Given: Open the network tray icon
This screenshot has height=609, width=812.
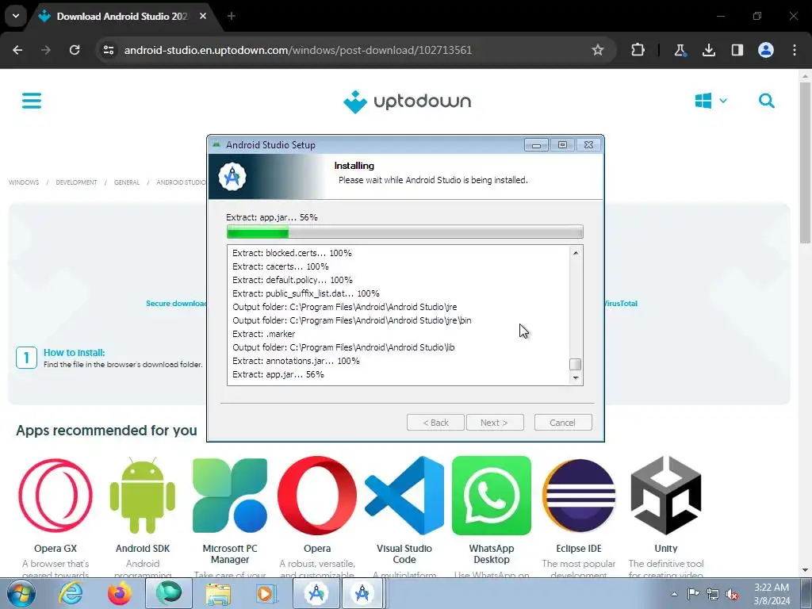Looking at the screenshot, I should (x=713, y=594).
